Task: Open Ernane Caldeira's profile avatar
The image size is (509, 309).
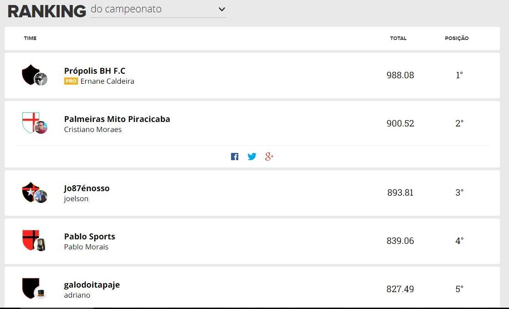Action: (41, 79)
